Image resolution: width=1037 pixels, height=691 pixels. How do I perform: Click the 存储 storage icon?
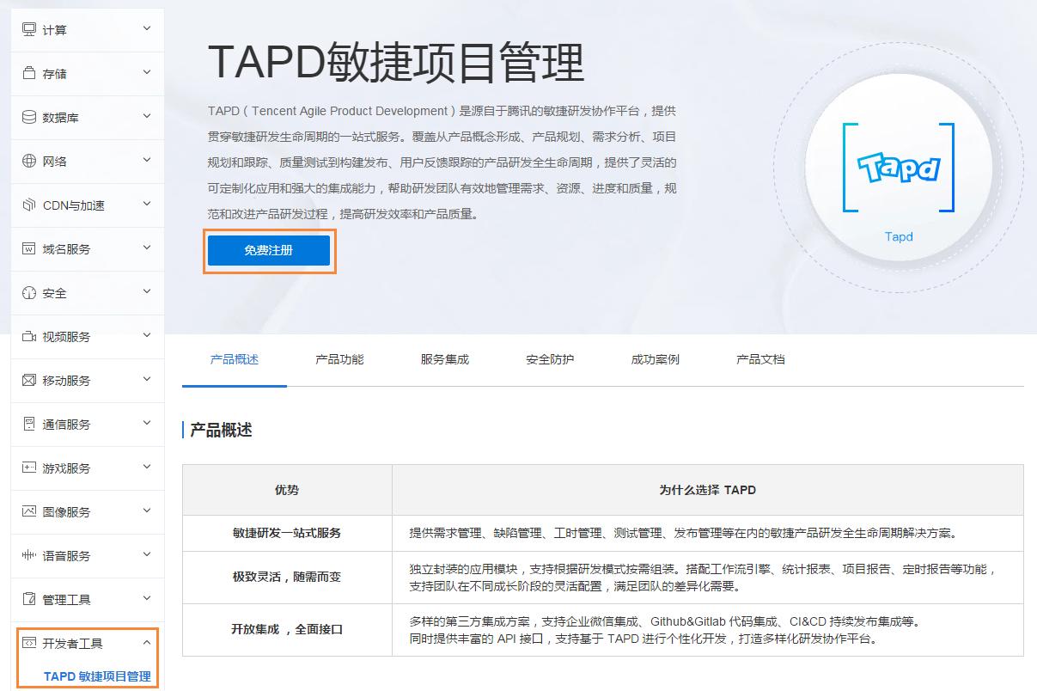pos(28,73)
